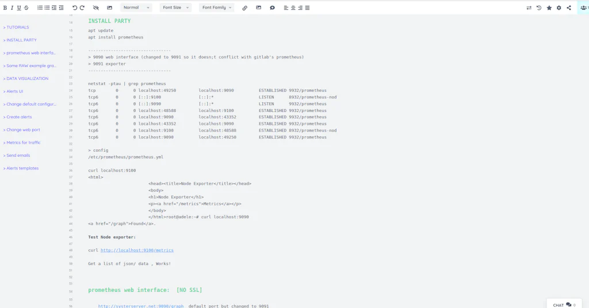Jump to Change web port in the outline
Screen dimensions: 589x308
click(x=22, y=130)
